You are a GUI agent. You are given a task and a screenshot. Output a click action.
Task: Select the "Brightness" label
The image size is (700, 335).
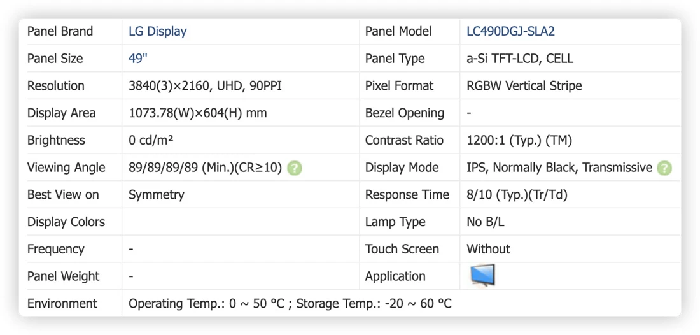click(56, 141)
